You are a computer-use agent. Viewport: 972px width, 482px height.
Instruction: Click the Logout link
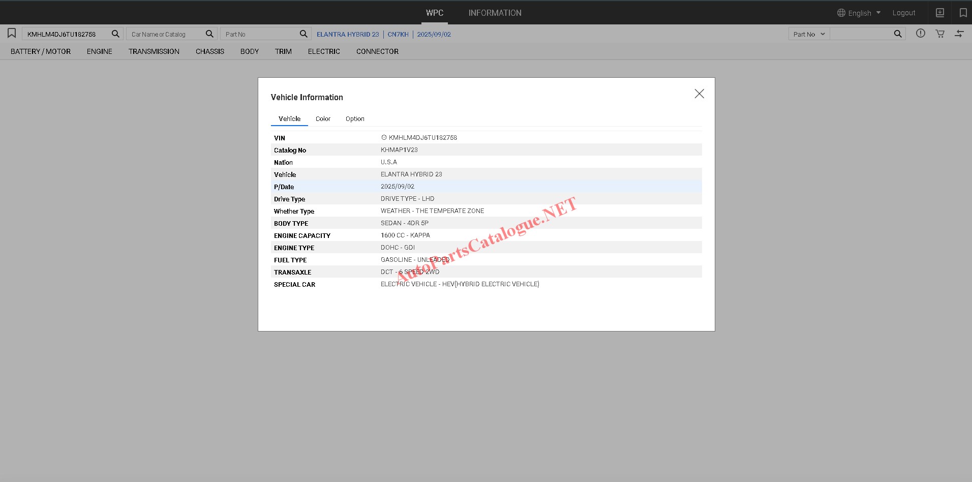[x=903, y=13]
